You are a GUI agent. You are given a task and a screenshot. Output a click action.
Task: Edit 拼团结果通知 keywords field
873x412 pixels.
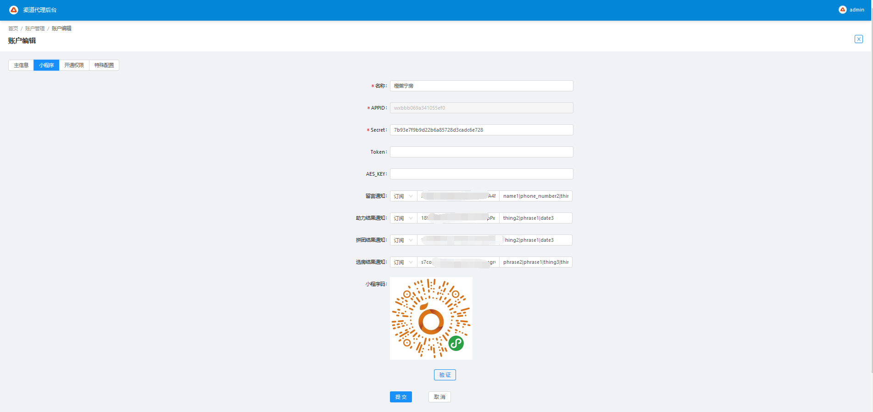[536, 240]
